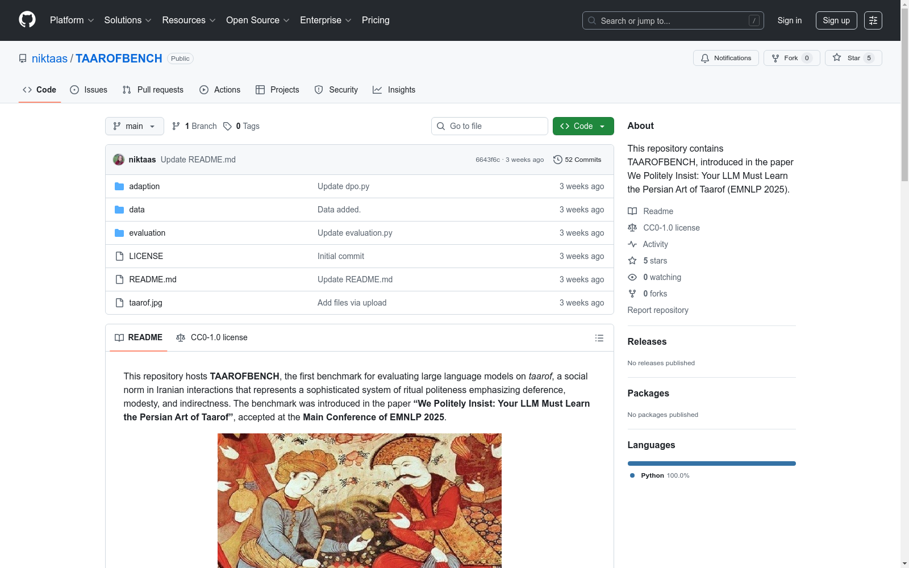Open the 'Data added.' commit message
Viewport: 909px width, 568px height.
click(339, 210)
